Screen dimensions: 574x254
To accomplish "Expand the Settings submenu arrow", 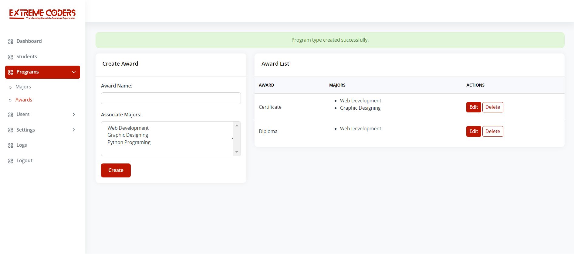I will pyautogui.click(x=74, y=130).
